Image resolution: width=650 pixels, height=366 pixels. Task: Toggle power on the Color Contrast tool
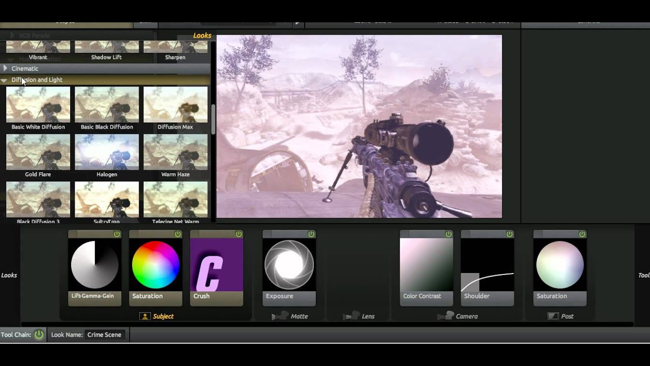[x=448, y=234]
